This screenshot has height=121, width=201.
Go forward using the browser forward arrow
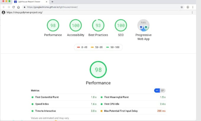9,7
